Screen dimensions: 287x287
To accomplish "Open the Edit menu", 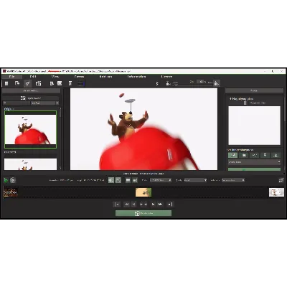I will point(33,77).
